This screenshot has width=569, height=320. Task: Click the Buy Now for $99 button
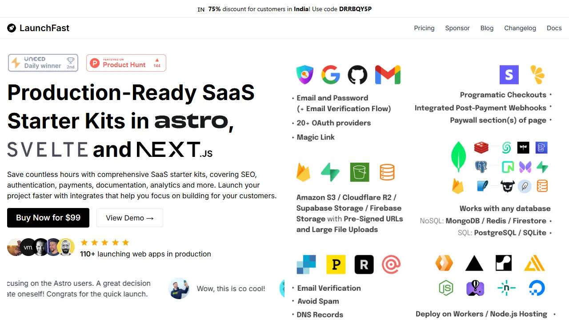pos(48,218)
